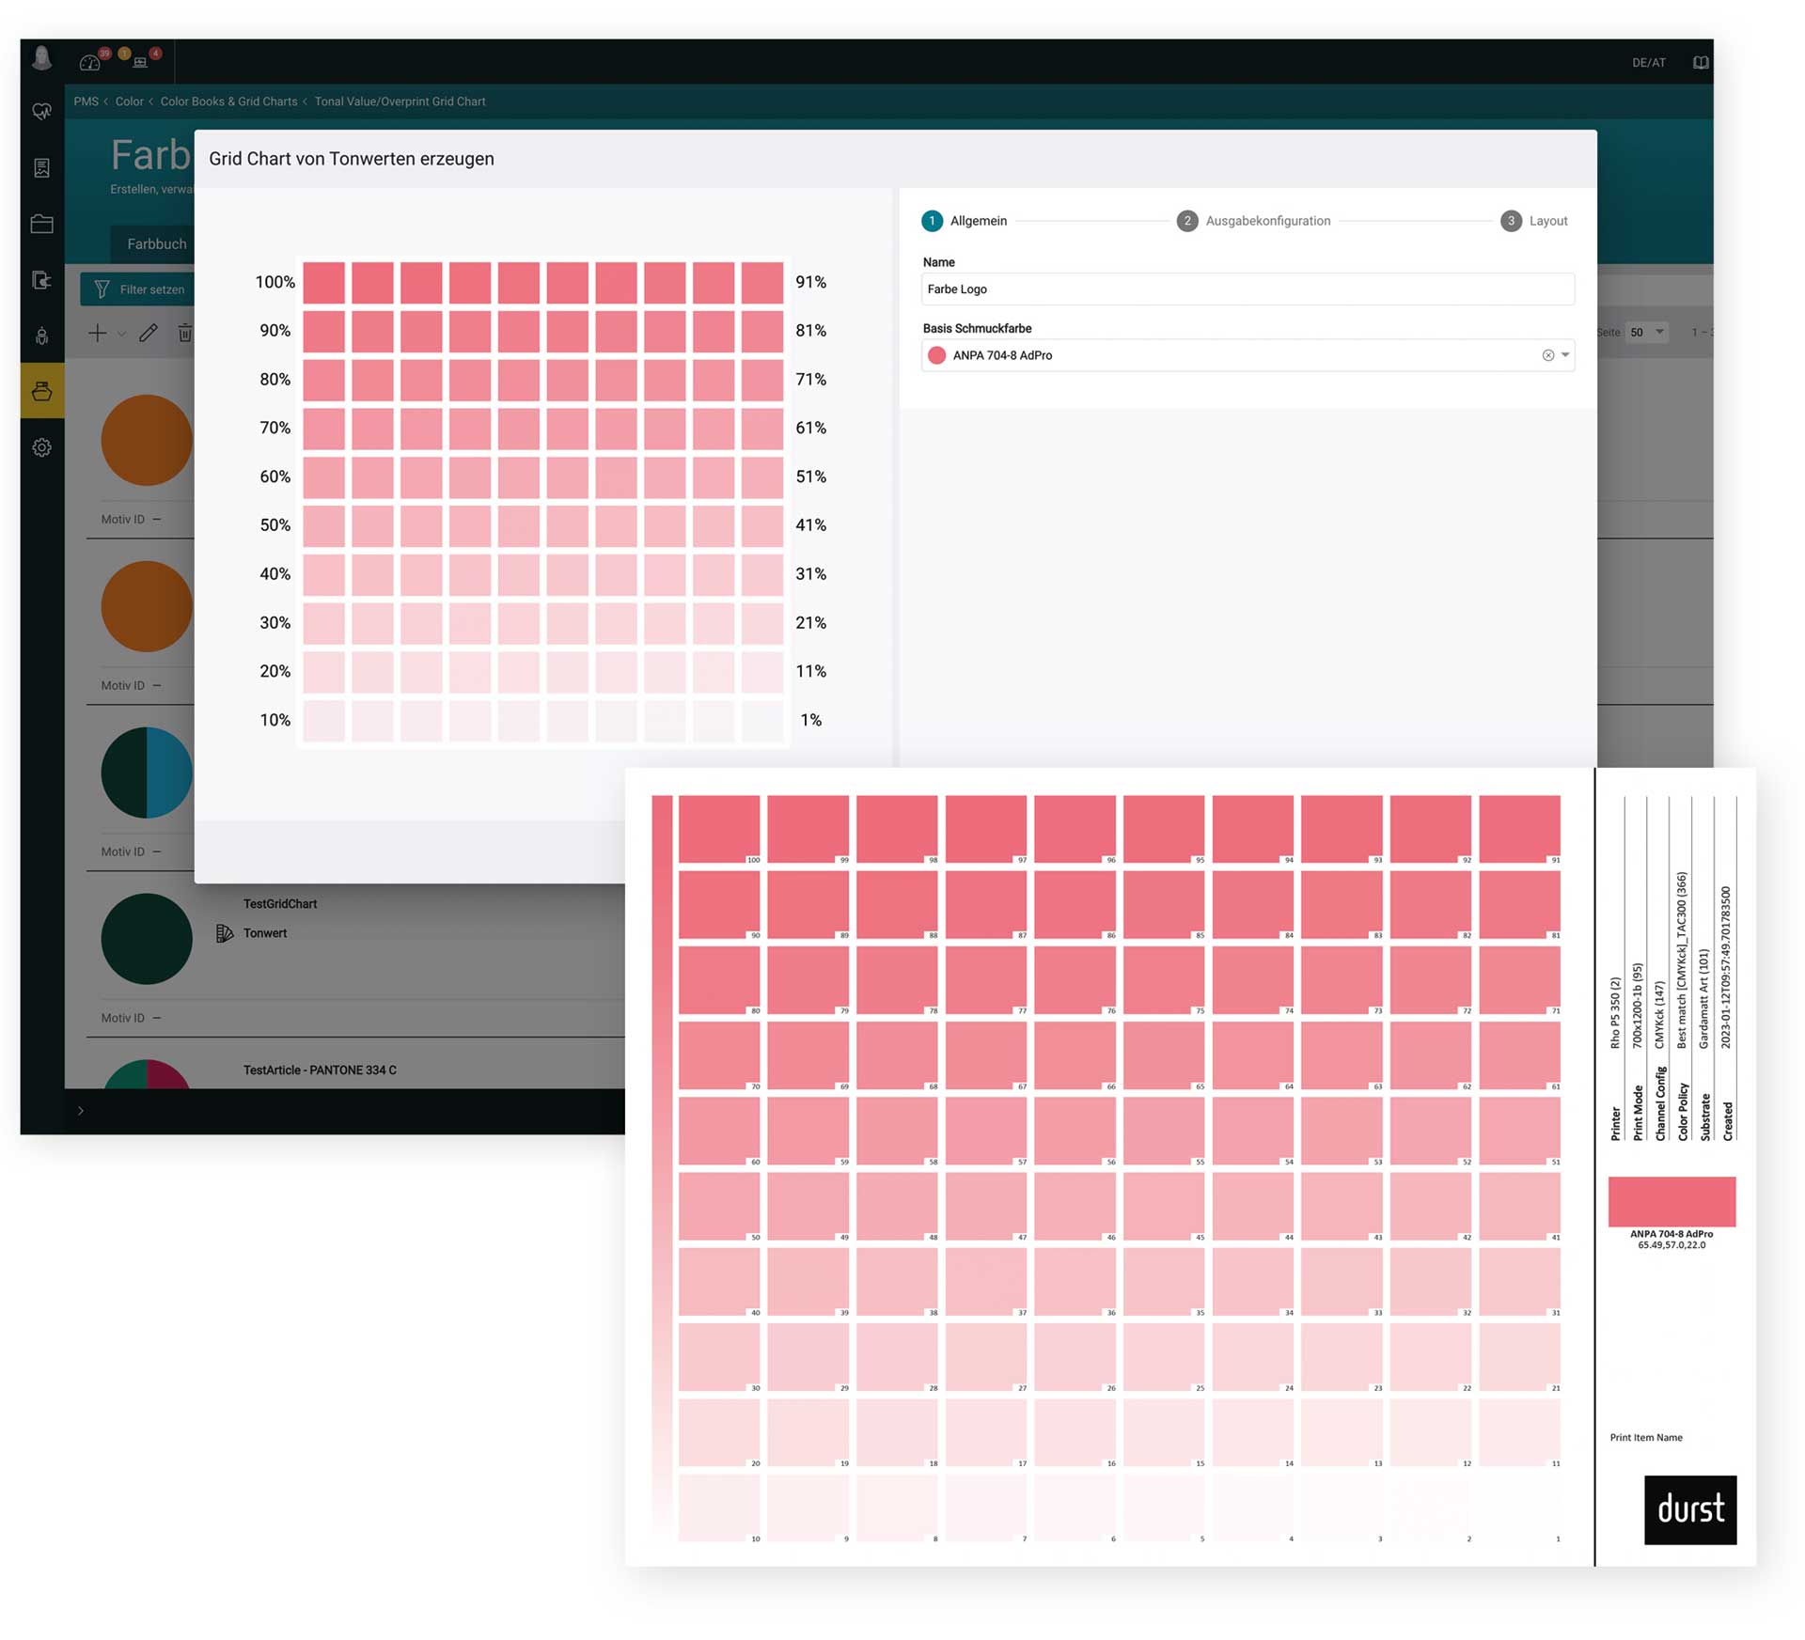This screenshot has height=1640, width=1805.
Task: Open the folder sidebar icon
Action: point(41,224)
